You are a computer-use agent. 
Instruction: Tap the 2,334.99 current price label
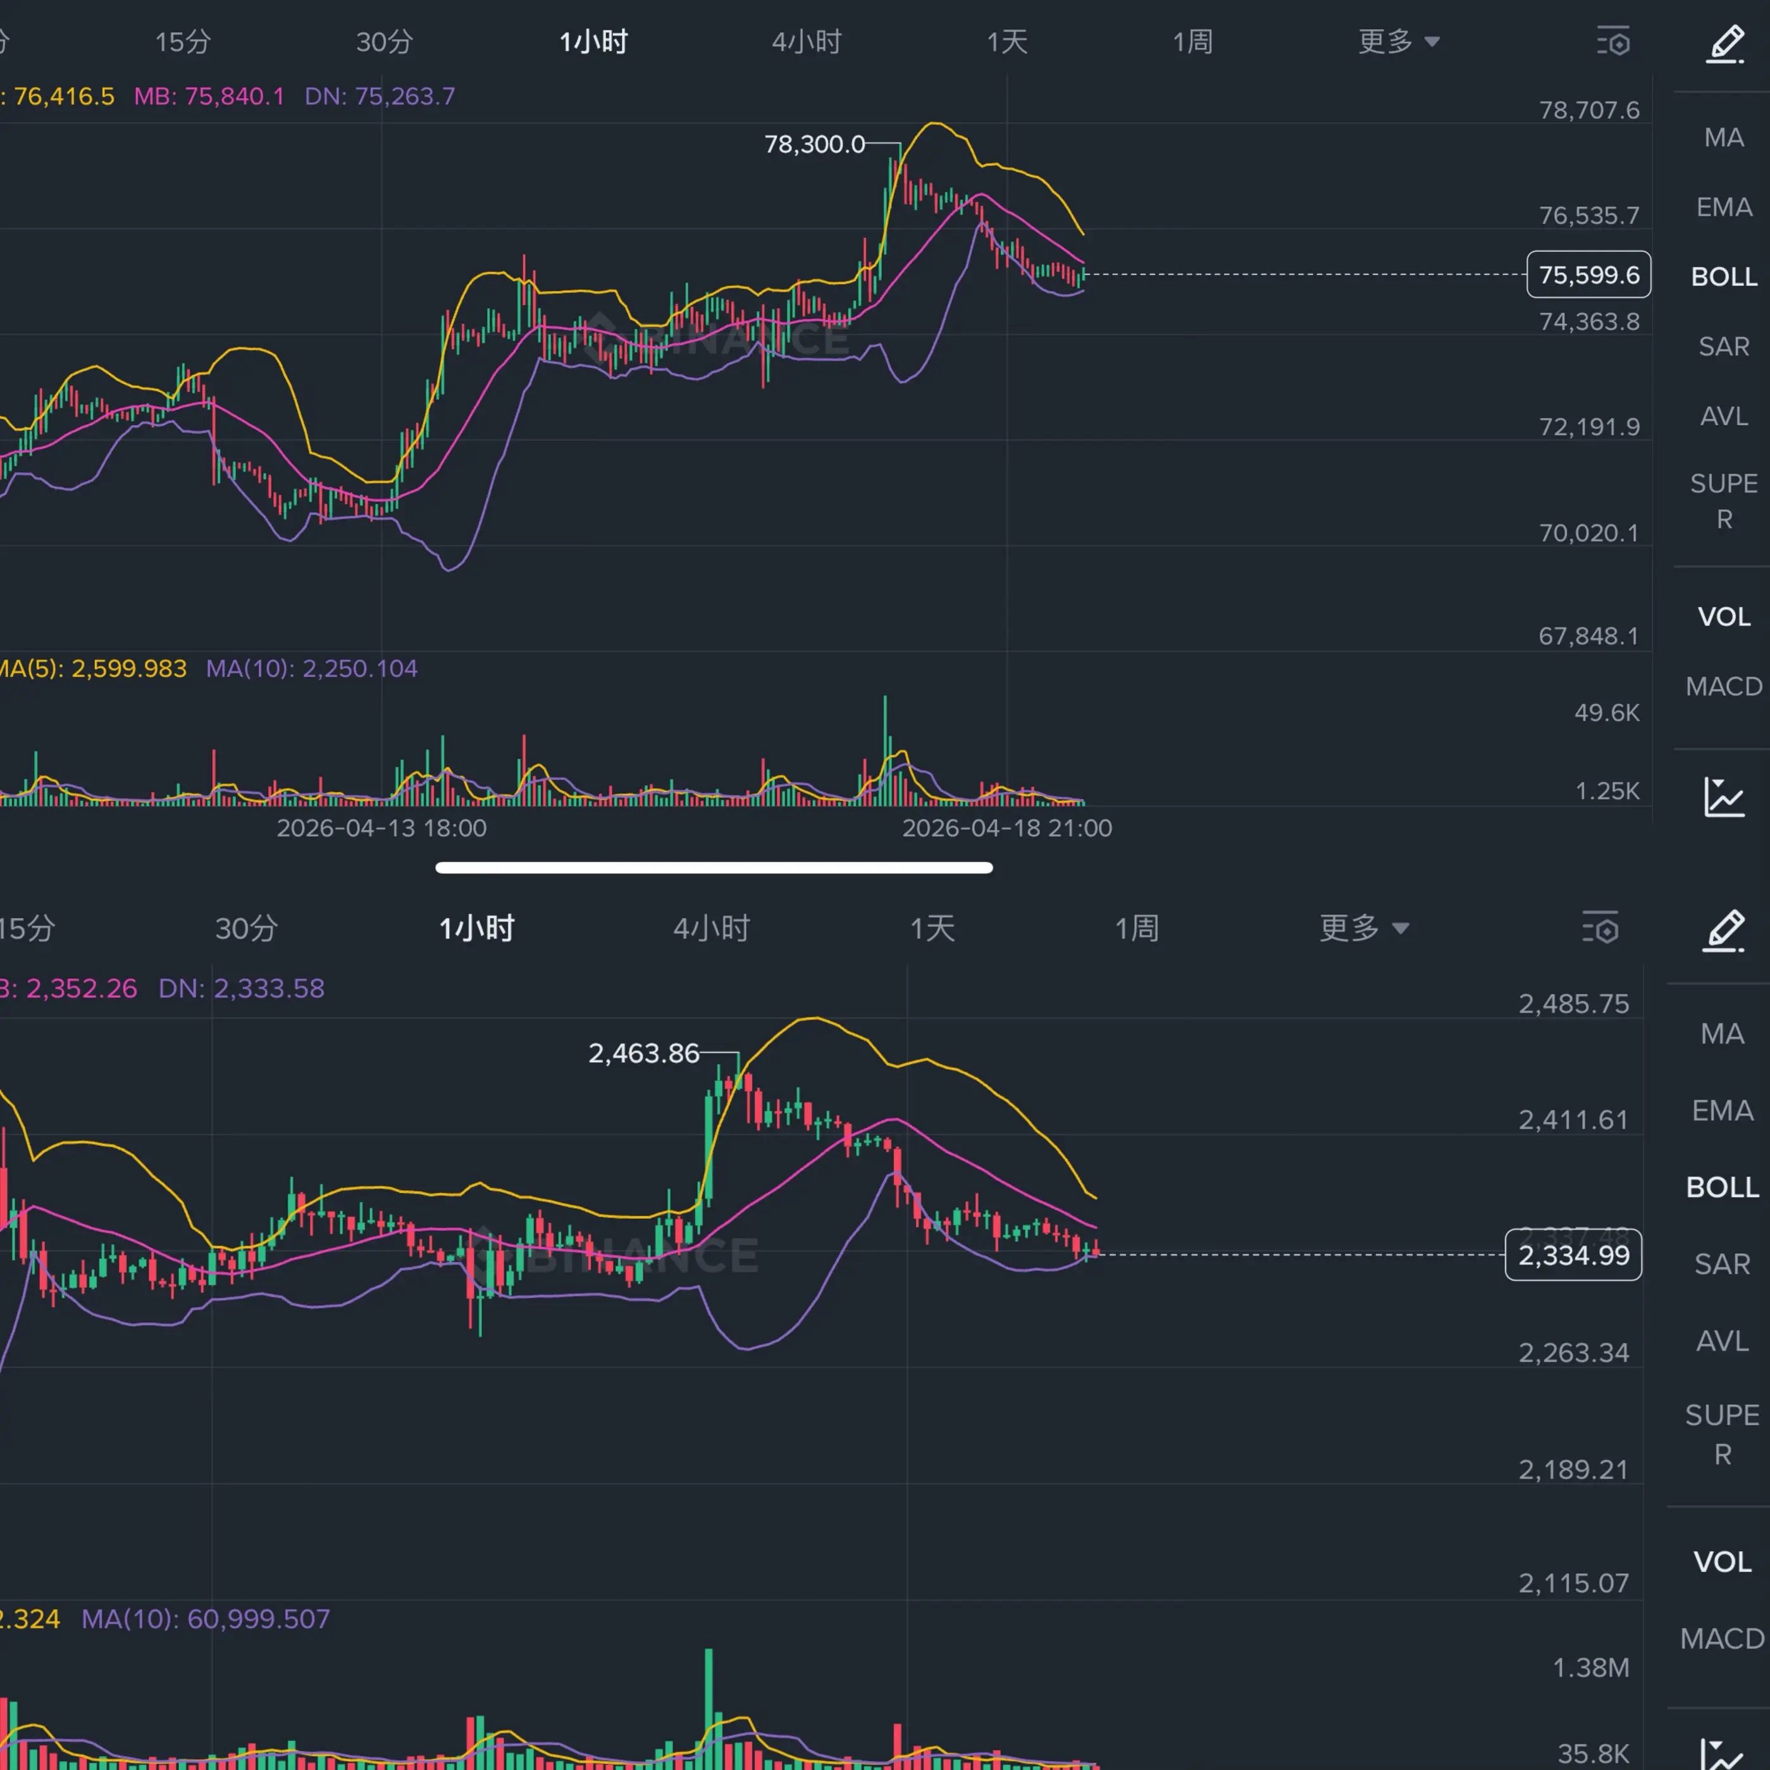point(1573,1255)
